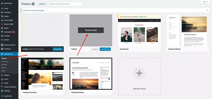
Task: Click the Salient theme name label
Action: coord(74,49)
